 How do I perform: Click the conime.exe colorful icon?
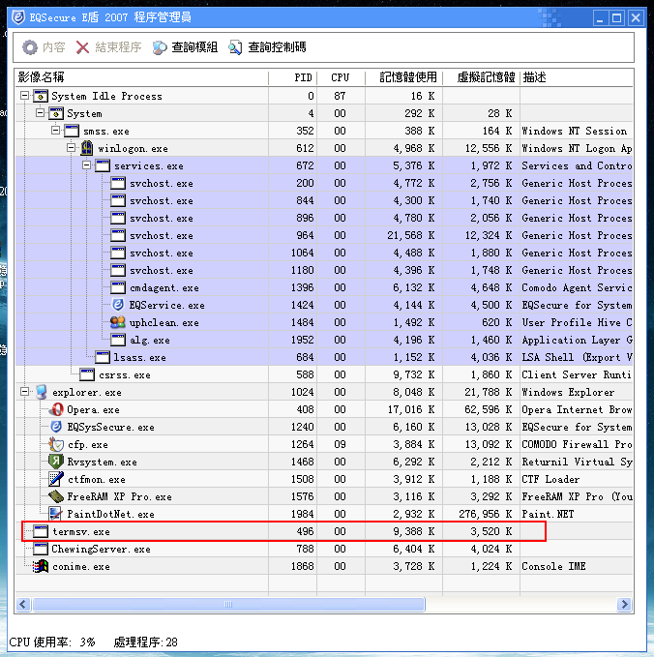point(41,566)
